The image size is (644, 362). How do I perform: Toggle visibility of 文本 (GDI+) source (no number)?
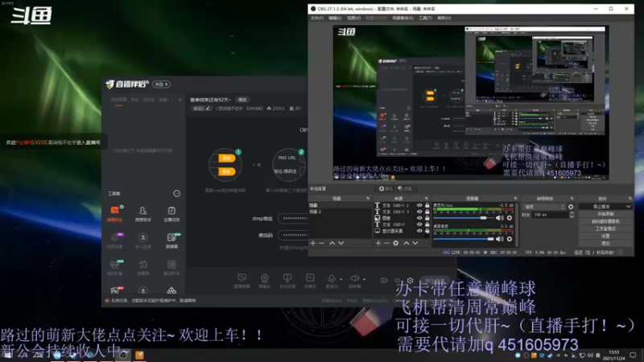(x=419, y=224)
